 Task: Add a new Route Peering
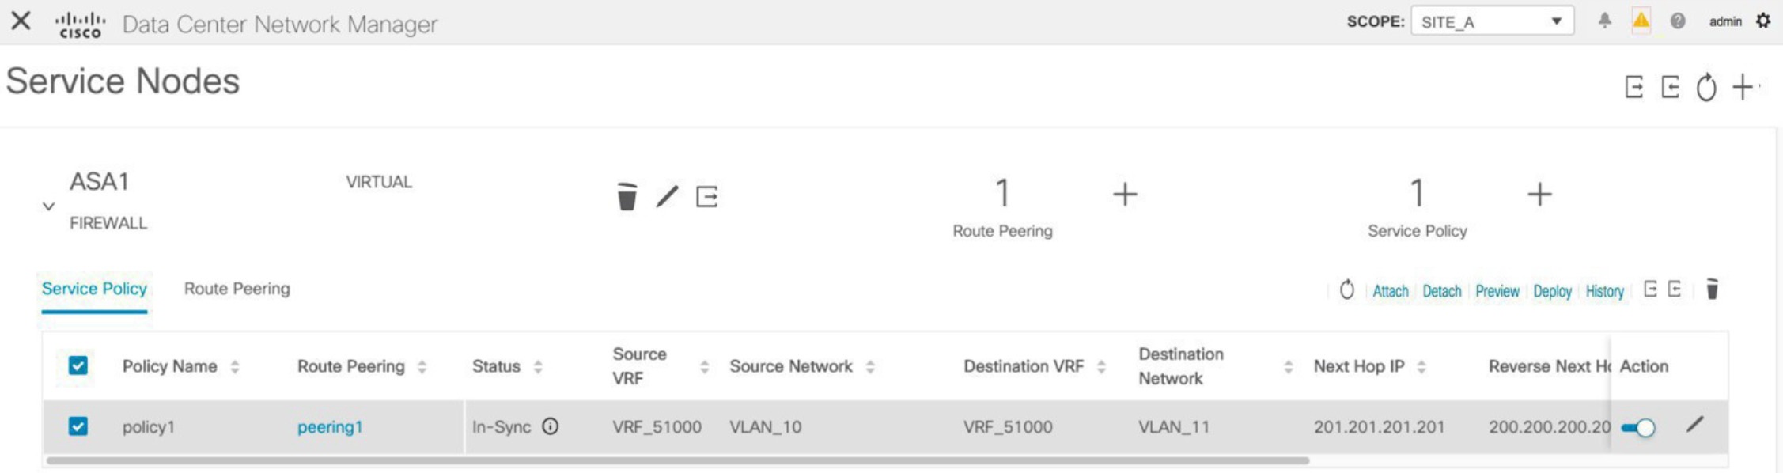(x=1124, y=194)
